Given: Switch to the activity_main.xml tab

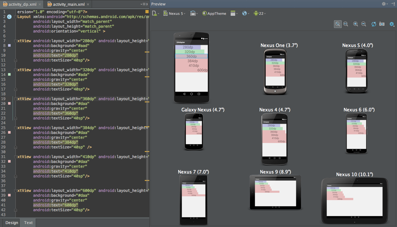Looking at the screenshot, I should 68,4.
